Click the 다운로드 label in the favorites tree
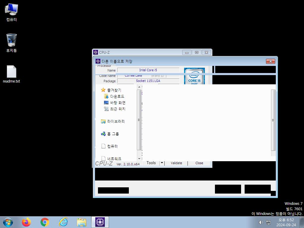The image size is (304, 228). pos(117,96)
